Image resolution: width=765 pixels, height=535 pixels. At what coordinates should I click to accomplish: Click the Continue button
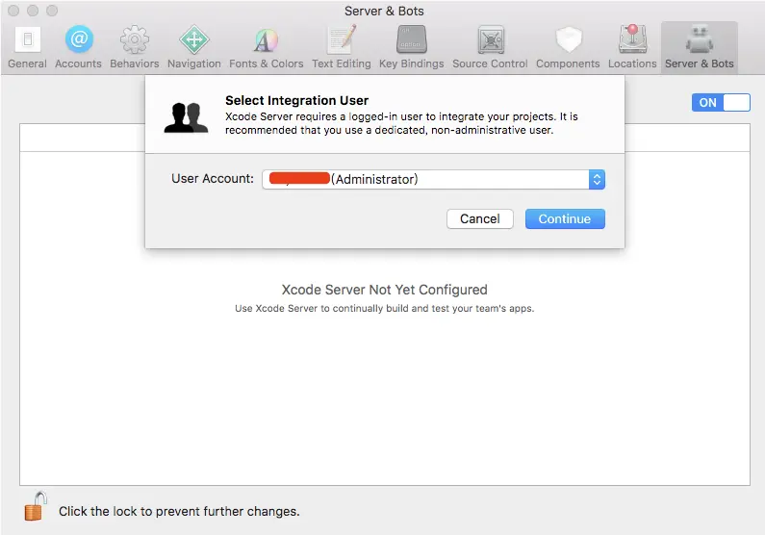click(x=565, y=219)
